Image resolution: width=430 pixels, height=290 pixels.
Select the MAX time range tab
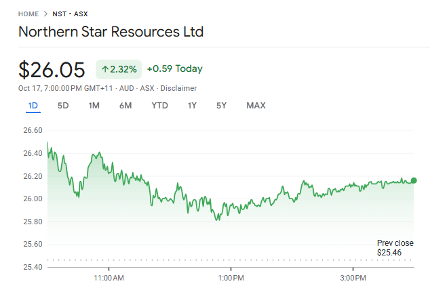[256, 105]
